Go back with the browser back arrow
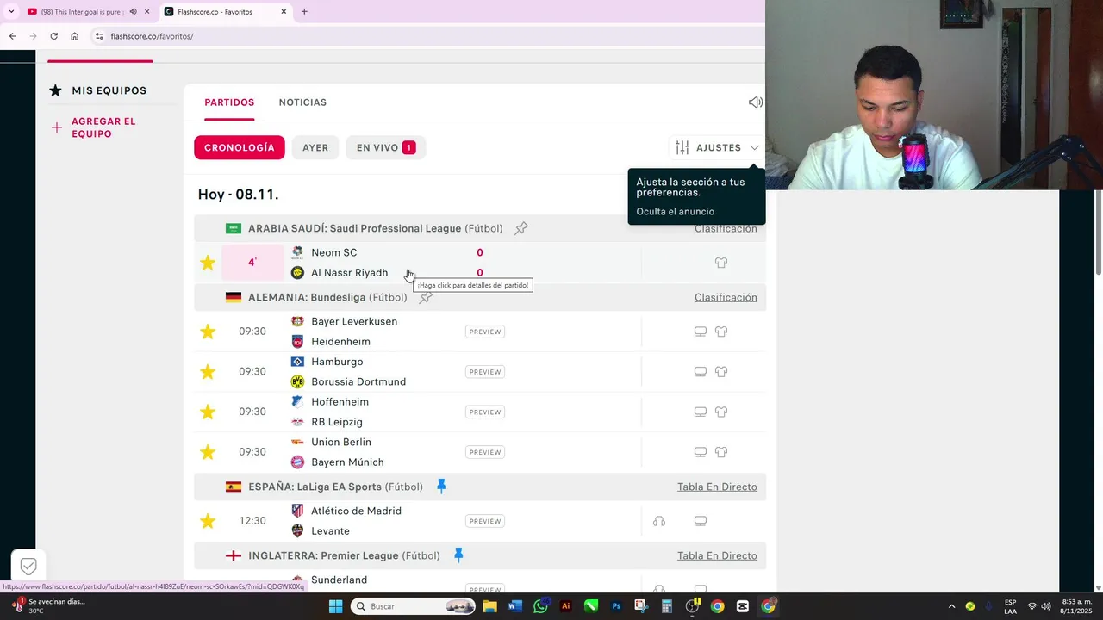Viewport: 1103px width, 620px height. (x=12, y=36)
